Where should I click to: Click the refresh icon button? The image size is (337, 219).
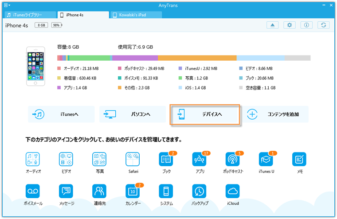click(x=323, y=25)
